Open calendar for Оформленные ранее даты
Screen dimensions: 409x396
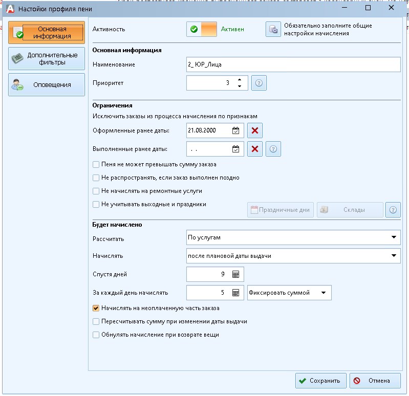point(235,131)
